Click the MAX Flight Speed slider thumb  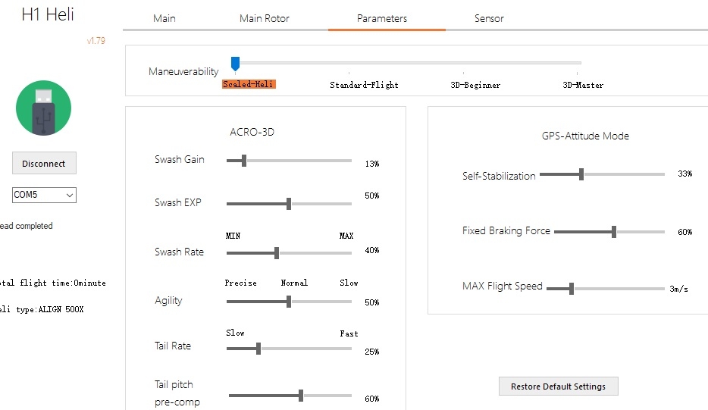tap(572, 289)
